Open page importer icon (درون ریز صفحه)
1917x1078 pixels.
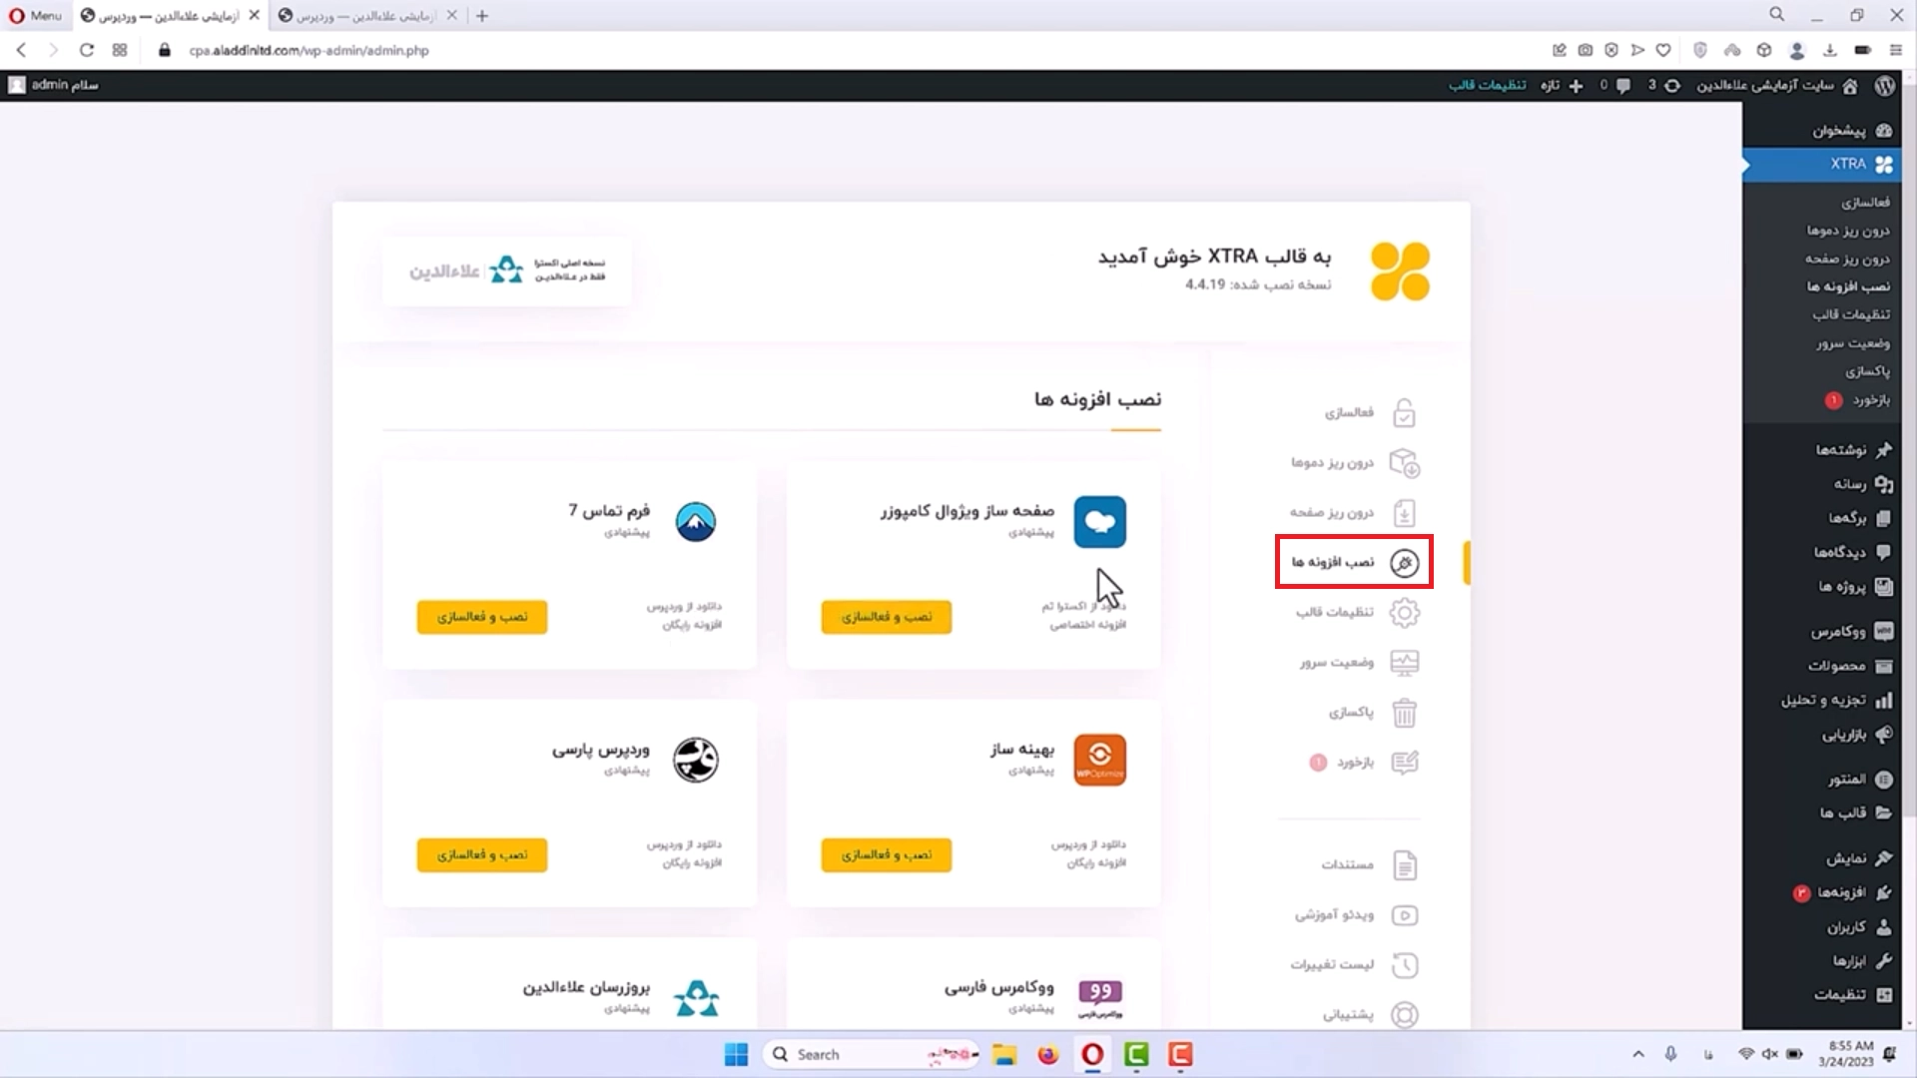pyautogui.click(x=1405, y=513)
